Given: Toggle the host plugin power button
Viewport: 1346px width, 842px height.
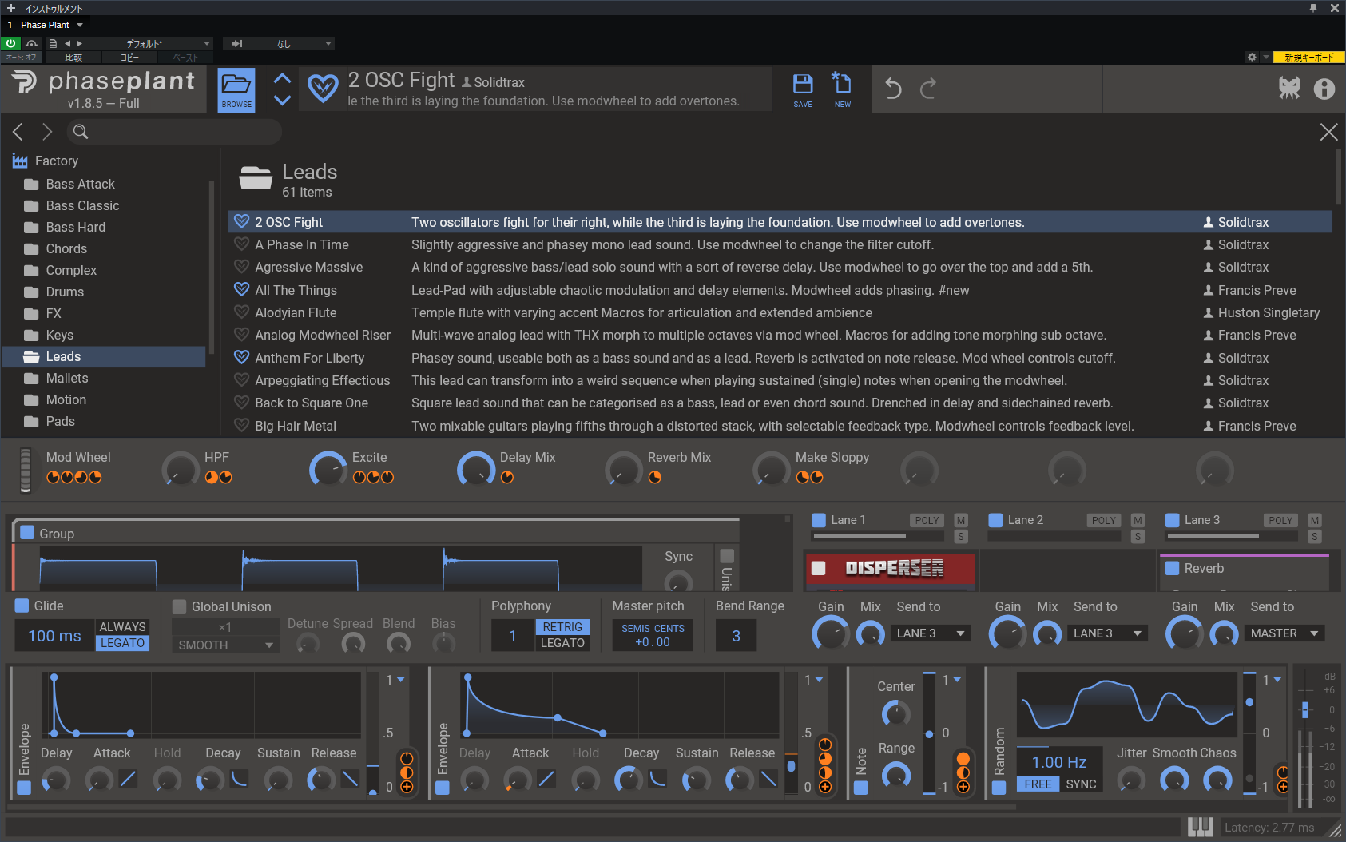Looking at the screenshot, I should (10, 43).
